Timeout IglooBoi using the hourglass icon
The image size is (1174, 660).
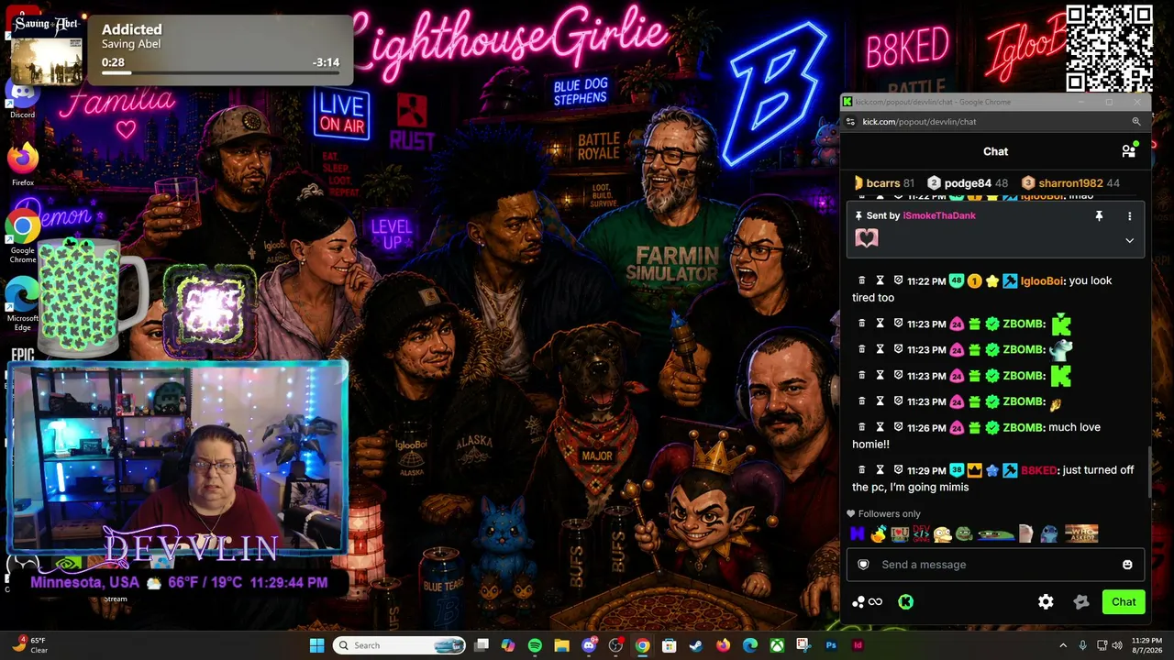pos(880,280)
